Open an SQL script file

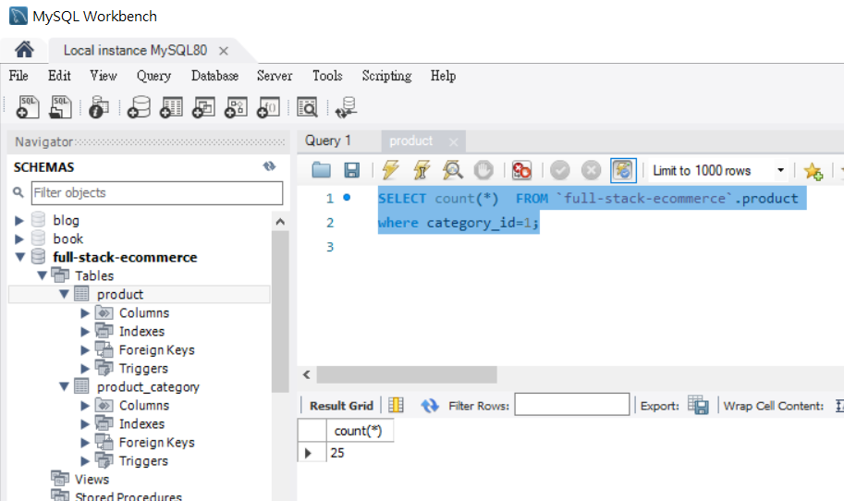pyautogui.click(x=60, y=106)
